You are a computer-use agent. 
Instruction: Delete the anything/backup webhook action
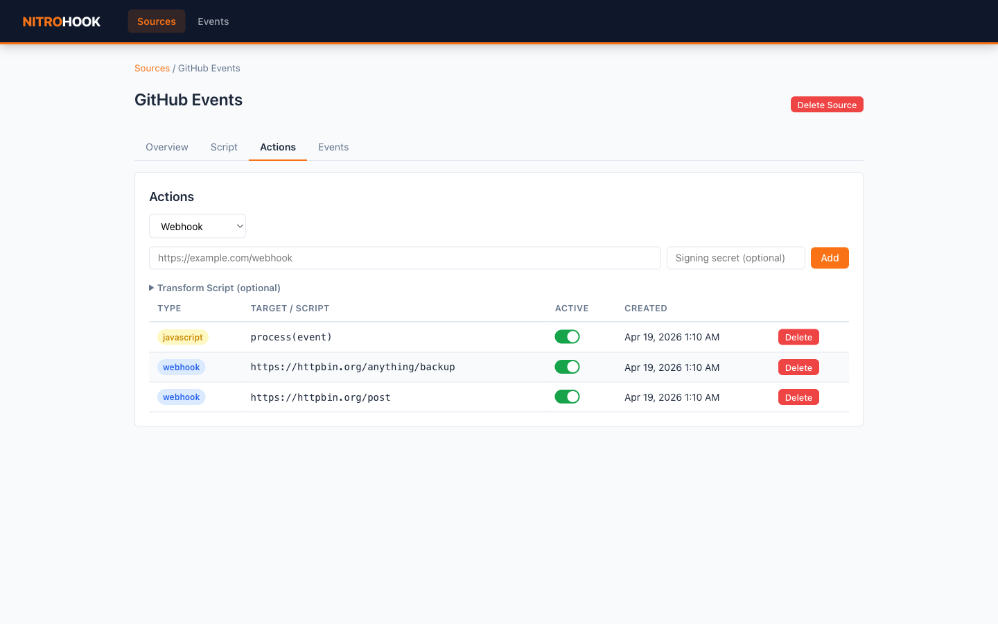click(798, 367)
